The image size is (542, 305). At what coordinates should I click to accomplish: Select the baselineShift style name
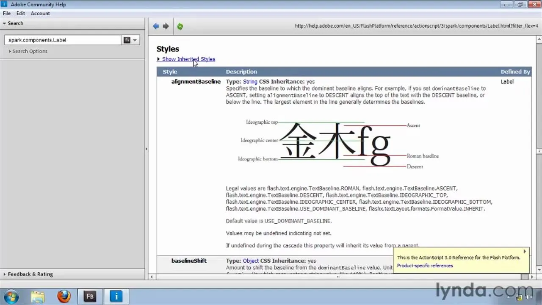[x=189, y=261]
